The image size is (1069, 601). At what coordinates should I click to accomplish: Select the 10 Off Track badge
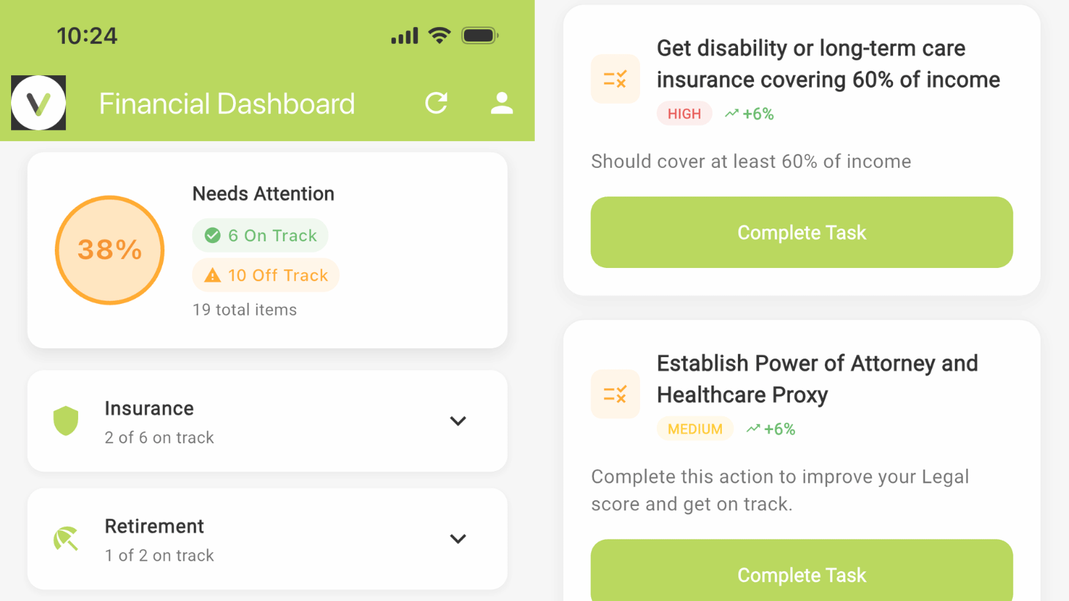pos(266,275)
